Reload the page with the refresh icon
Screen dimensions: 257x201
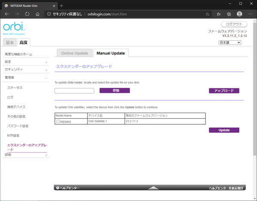point(27,14)
